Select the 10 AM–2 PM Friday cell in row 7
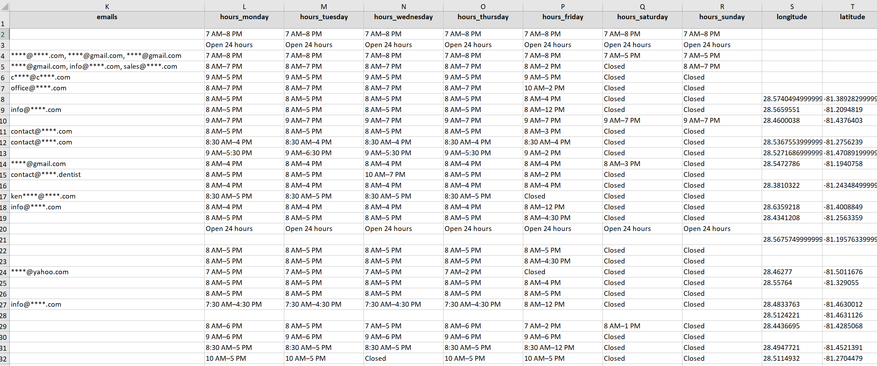877x366 pixels. 545,88
